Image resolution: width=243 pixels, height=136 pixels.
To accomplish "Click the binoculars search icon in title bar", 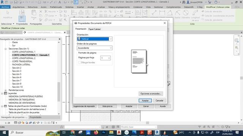I will pyautogui.click(x=184, y=2).
